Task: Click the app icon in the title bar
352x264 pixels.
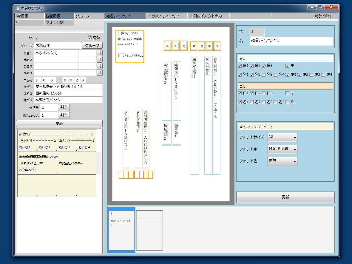Action: click(17, 8)
